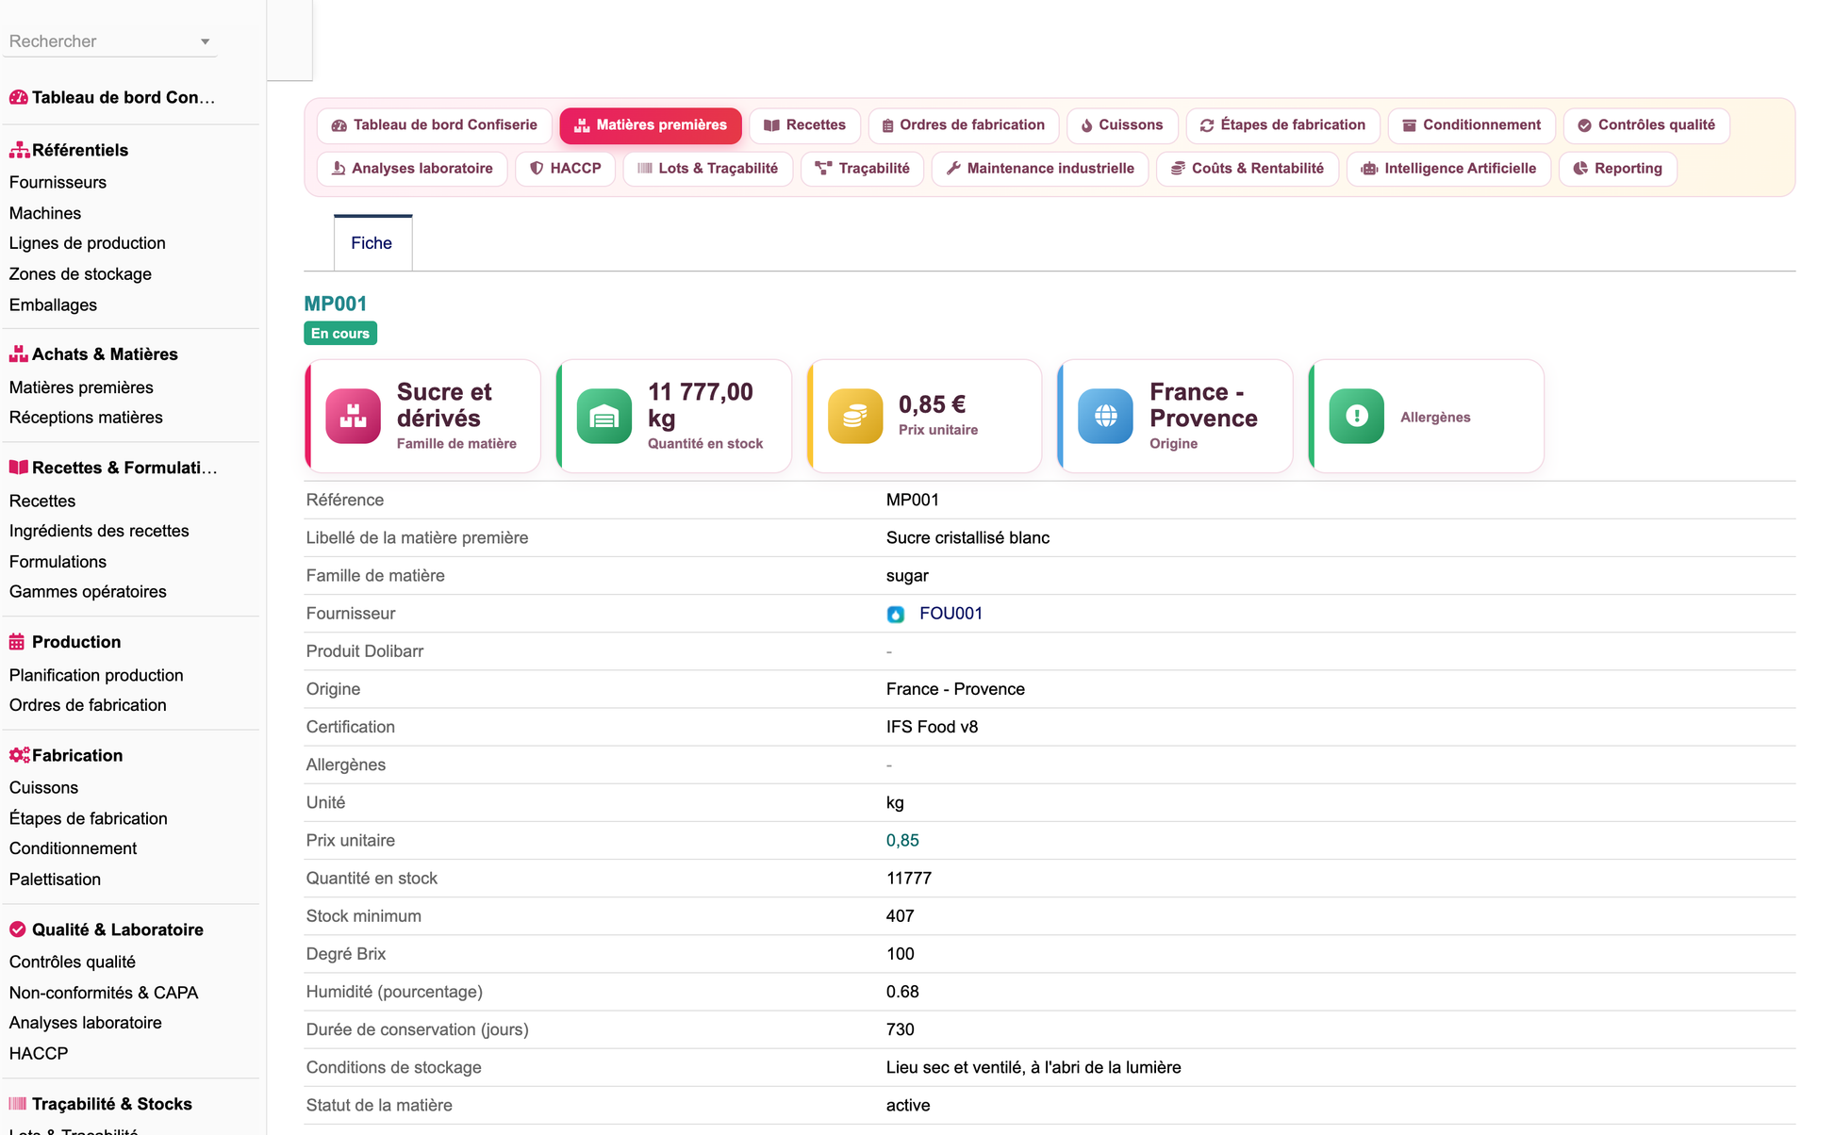Open Formulations in sidebar

58,562
